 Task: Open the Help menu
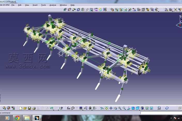tap(73, 5)
